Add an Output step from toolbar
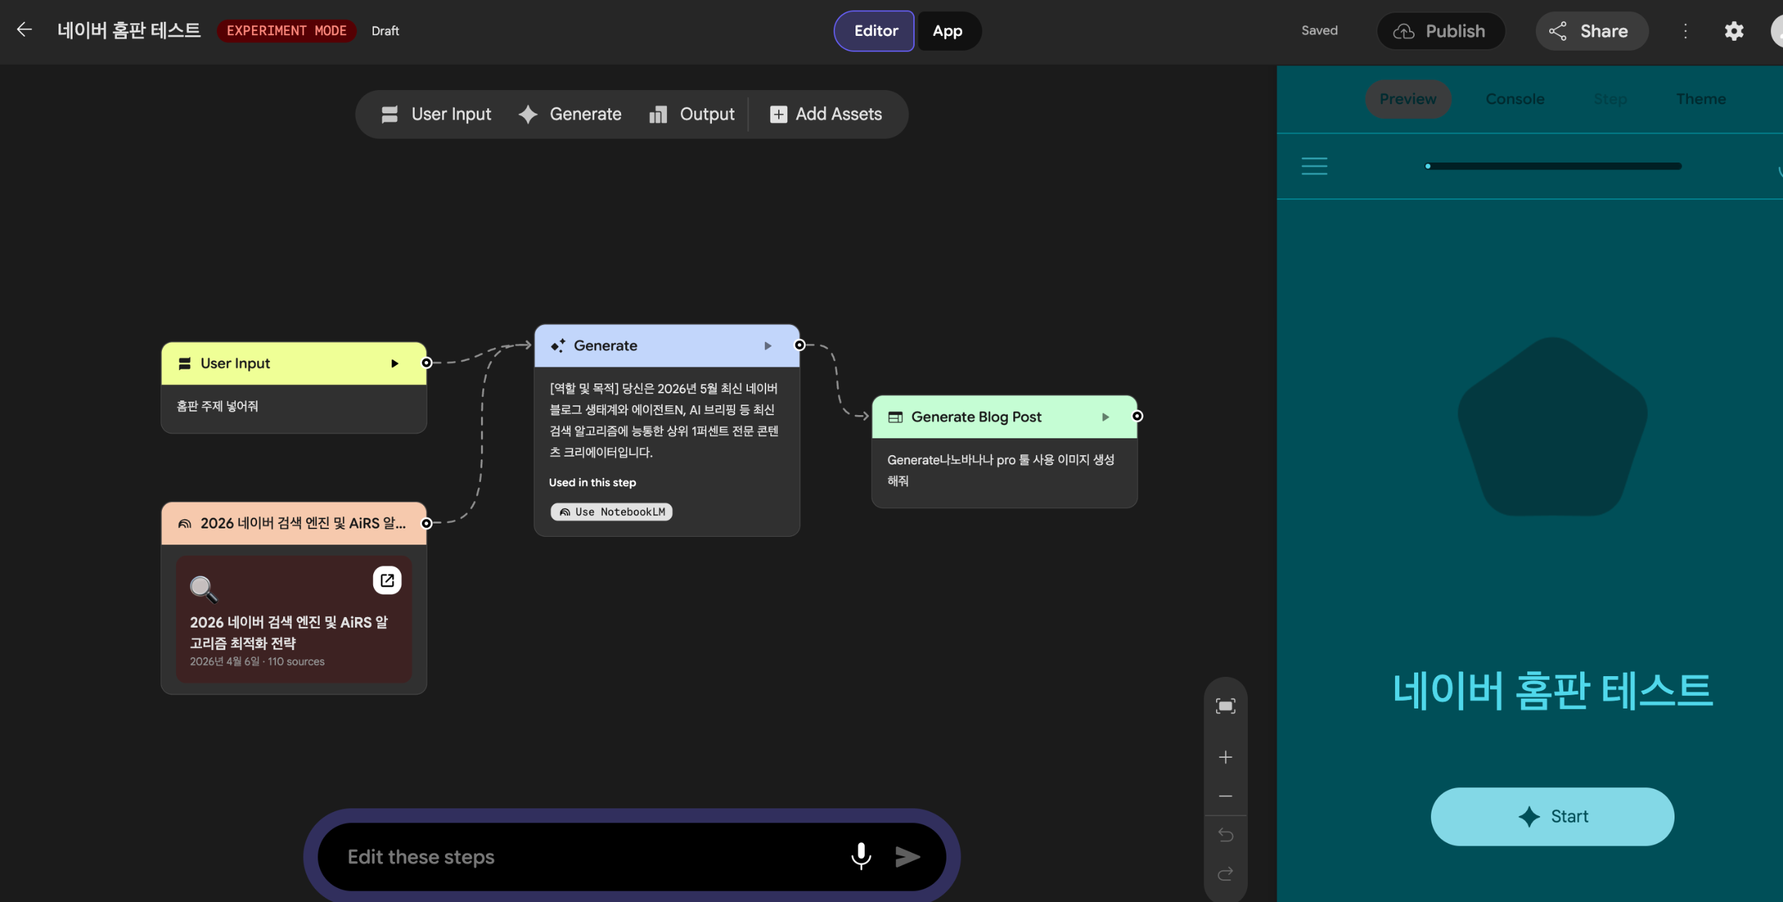This screenshot has width=1783, height=902. pyautogui.click(x=692, y=114)
